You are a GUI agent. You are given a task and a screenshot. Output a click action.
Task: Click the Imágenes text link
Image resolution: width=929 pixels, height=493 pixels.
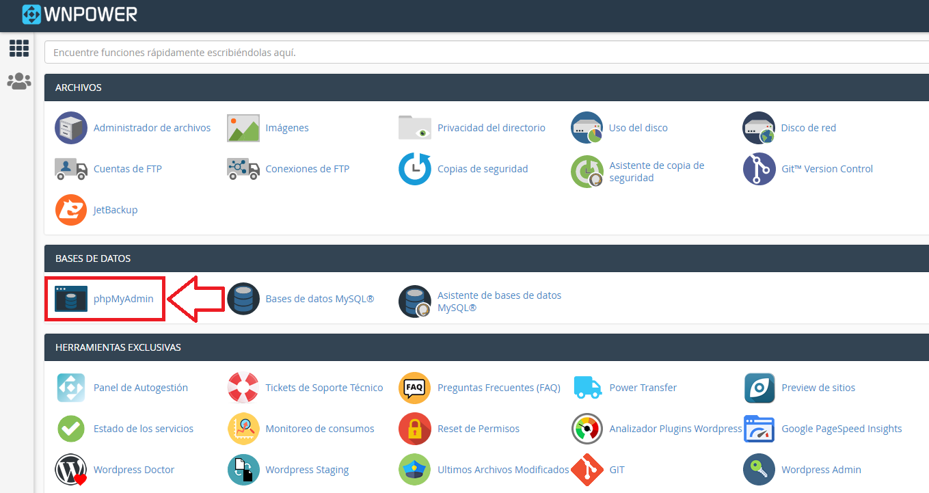click(287, 128)
